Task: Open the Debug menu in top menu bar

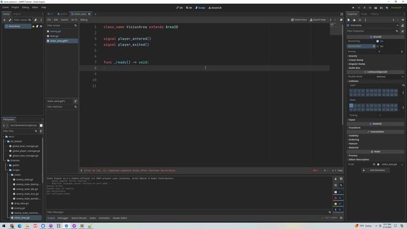Action: (25, 7)
